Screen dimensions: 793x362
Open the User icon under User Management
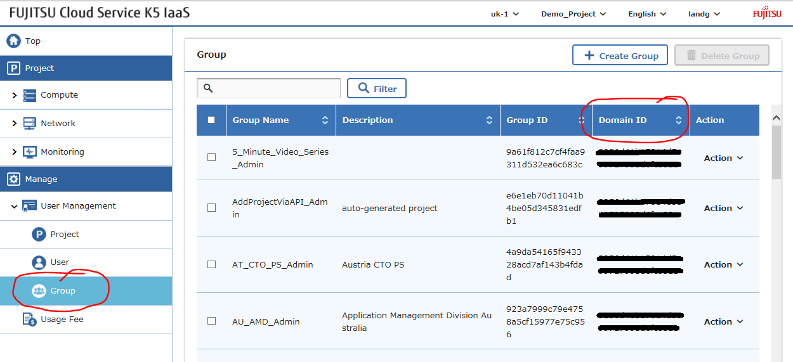(x=39, y=262)
